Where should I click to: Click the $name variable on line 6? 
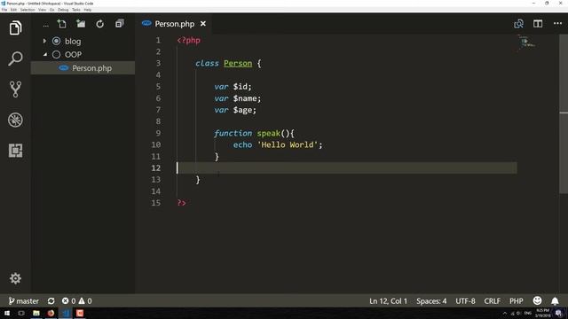point(245,98)
